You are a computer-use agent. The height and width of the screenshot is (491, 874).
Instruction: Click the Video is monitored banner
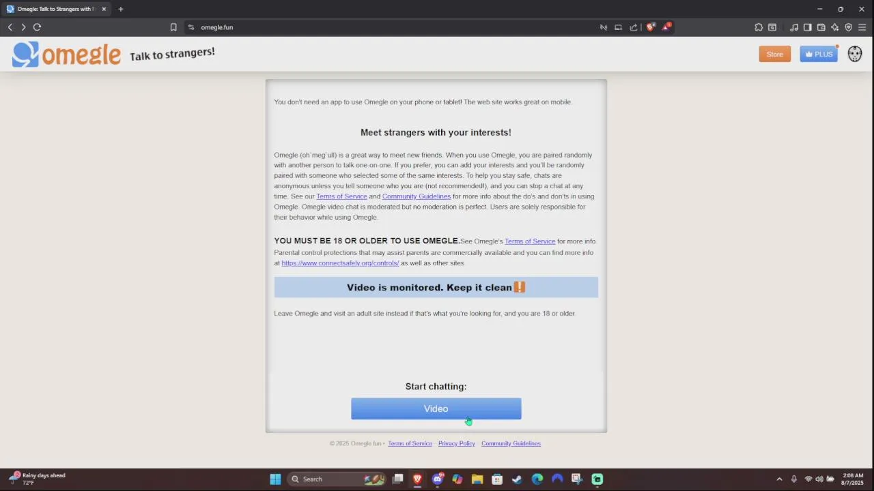pos(436,287)
